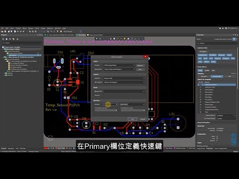
Task: Open the Parameters dropdown in Edit Command dialog
Action: 134,69
